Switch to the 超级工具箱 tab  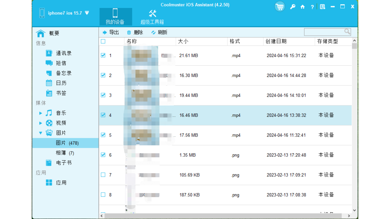(152, 17)
